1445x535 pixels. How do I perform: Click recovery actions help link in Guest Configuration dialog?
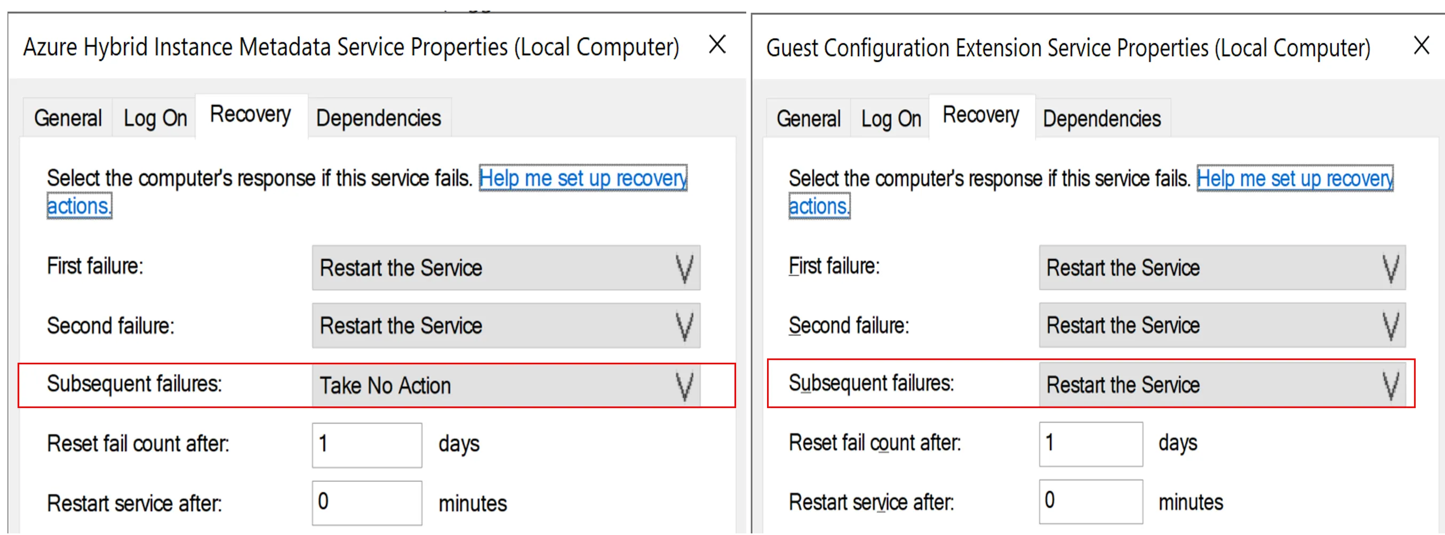tap(1295, 179)
